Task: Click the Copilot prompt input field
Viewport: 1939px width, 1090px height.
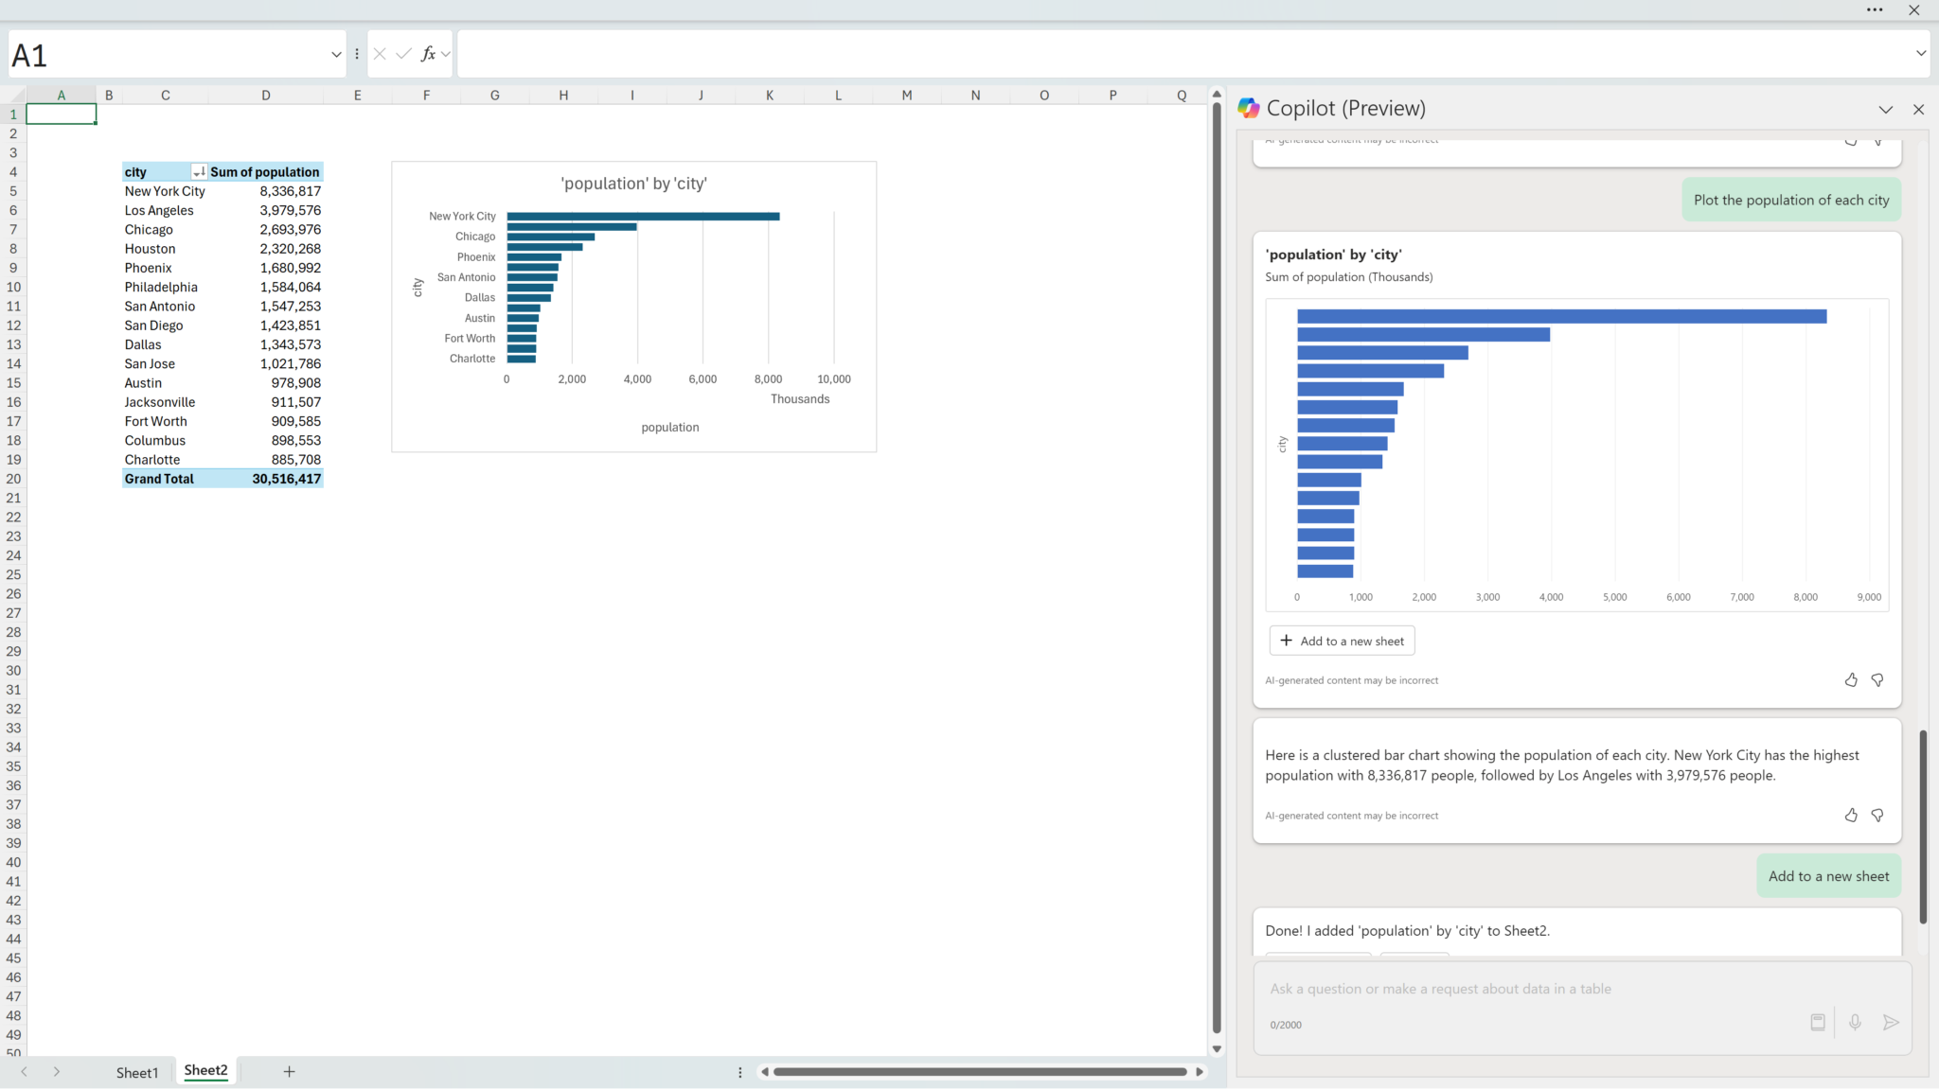Action: click(x=1534, y=989)
